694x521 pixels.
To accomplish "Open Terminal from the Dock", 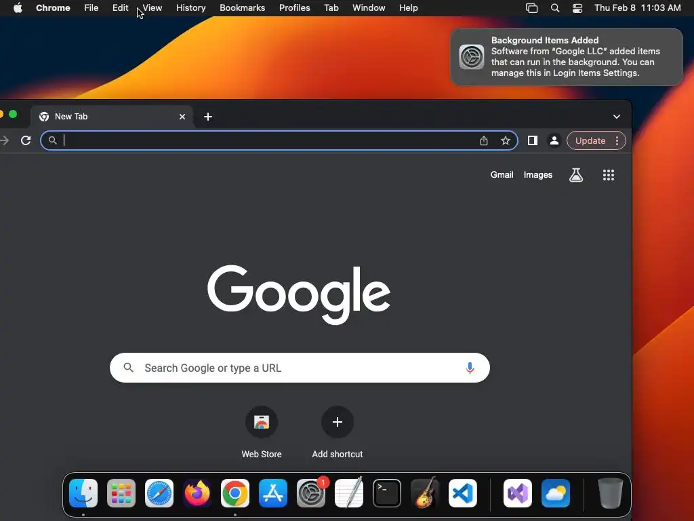I will point(387,493).
